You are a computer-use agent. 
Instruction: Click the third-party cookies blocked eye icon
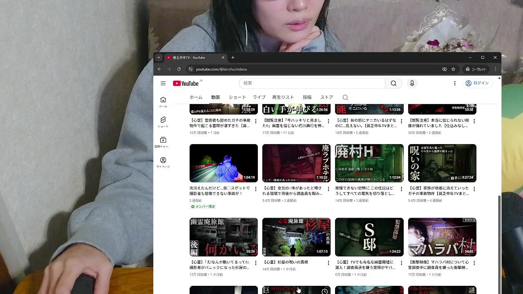[x=445, y=69]
